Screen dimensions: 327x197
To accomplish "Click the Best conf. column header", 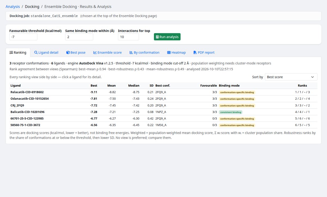I will click(x=163, y=86).
